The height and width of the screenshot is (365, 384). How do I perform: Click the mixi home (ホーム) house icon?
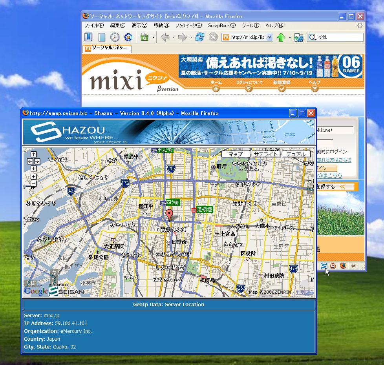tap(216, 89)
